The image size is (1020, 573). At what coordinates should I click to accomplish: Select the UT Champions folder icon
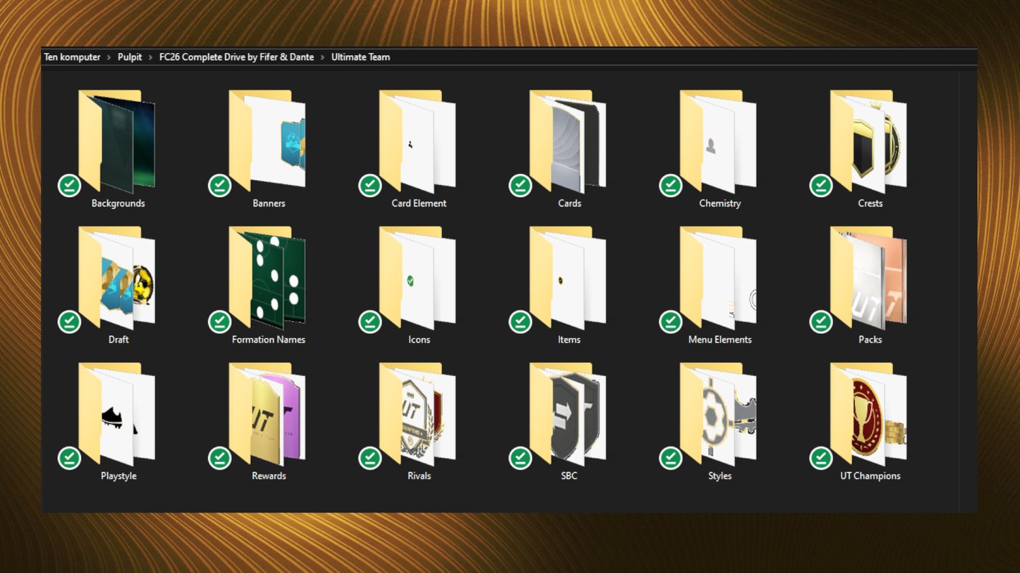pos(868,415)
